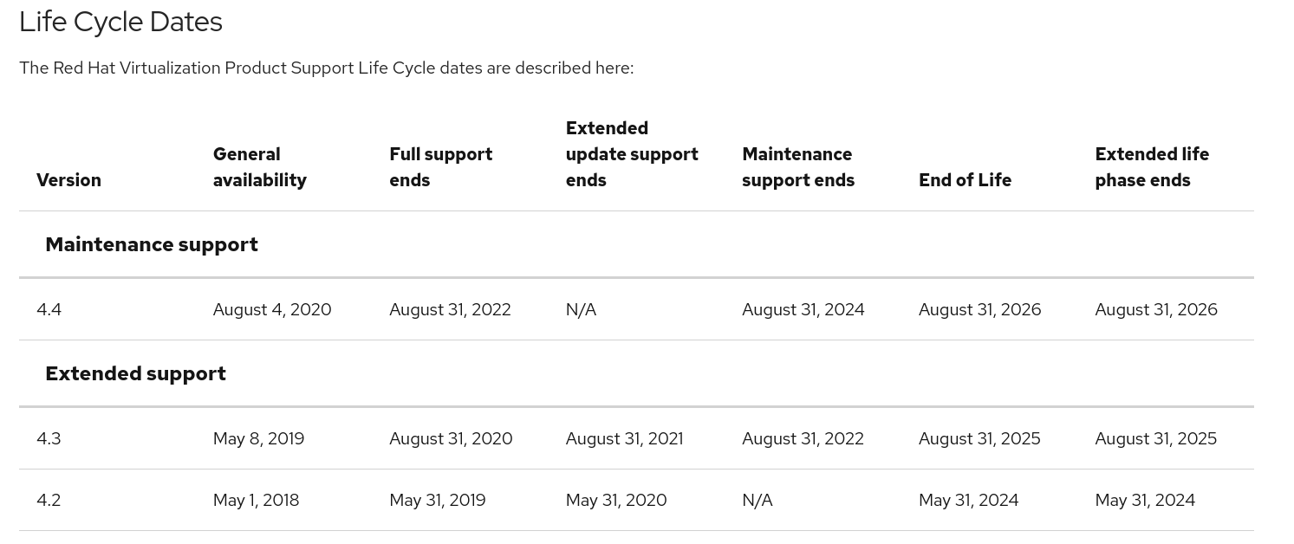Click the May 8, 2019 availability date
The height and width of the screenshot is (544, 1294).
click(x=258, y=438)
